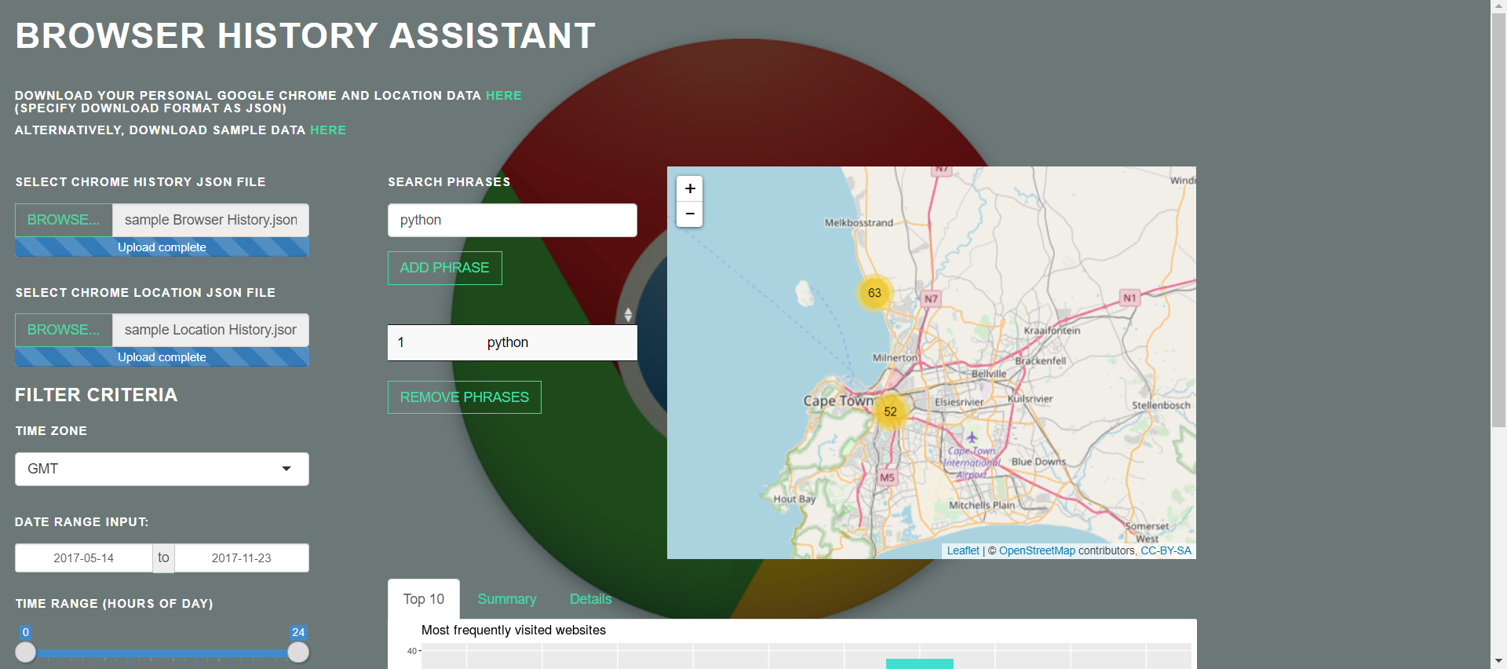Click the Add Phrase button
1507x669 pixels.
pos(444,268)
